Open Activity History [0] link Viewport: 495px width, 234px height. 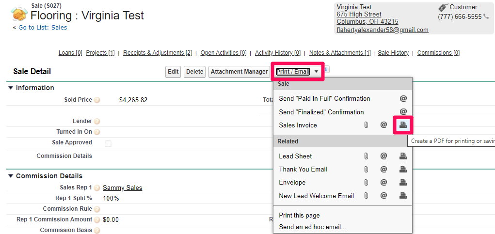(x=278, y=53)
